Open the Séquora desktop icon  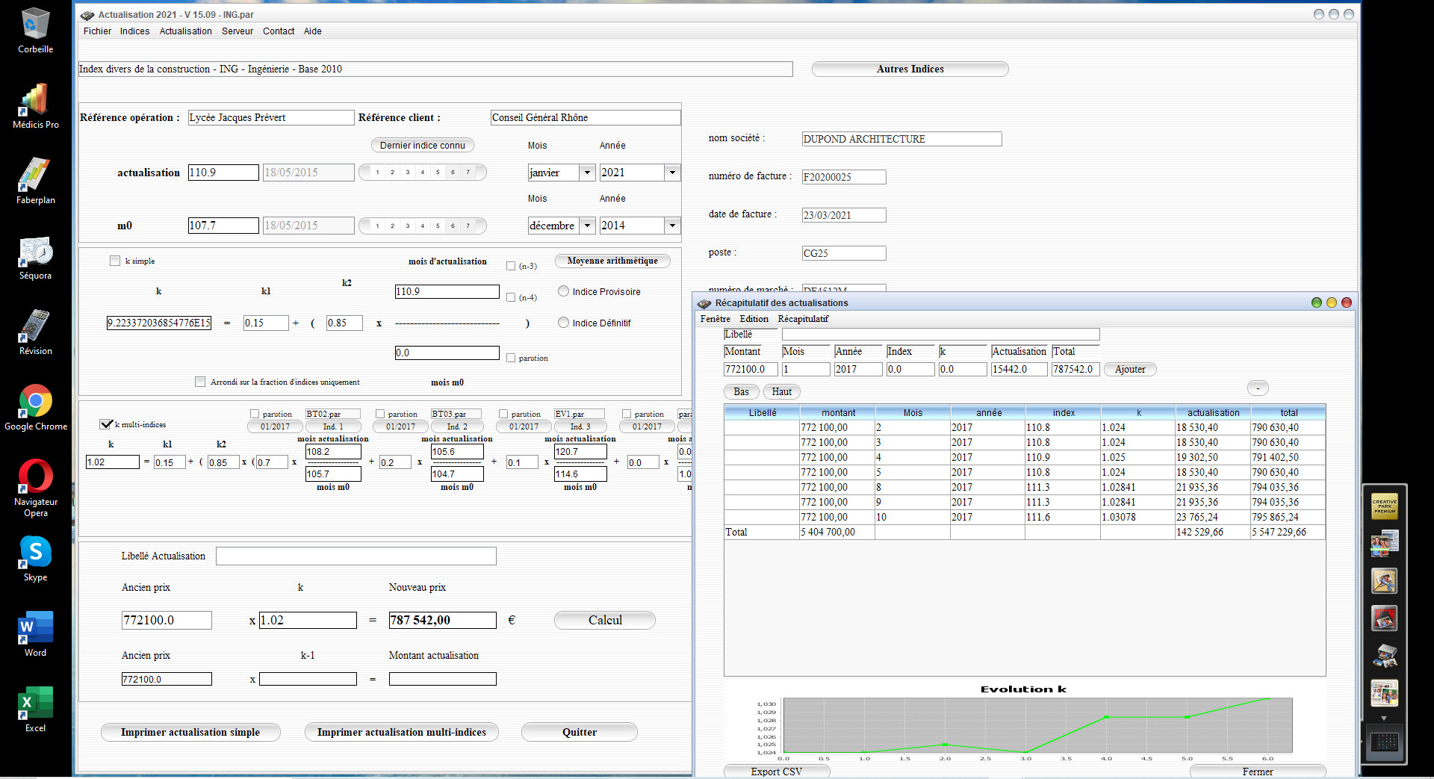tap(35, 255)
